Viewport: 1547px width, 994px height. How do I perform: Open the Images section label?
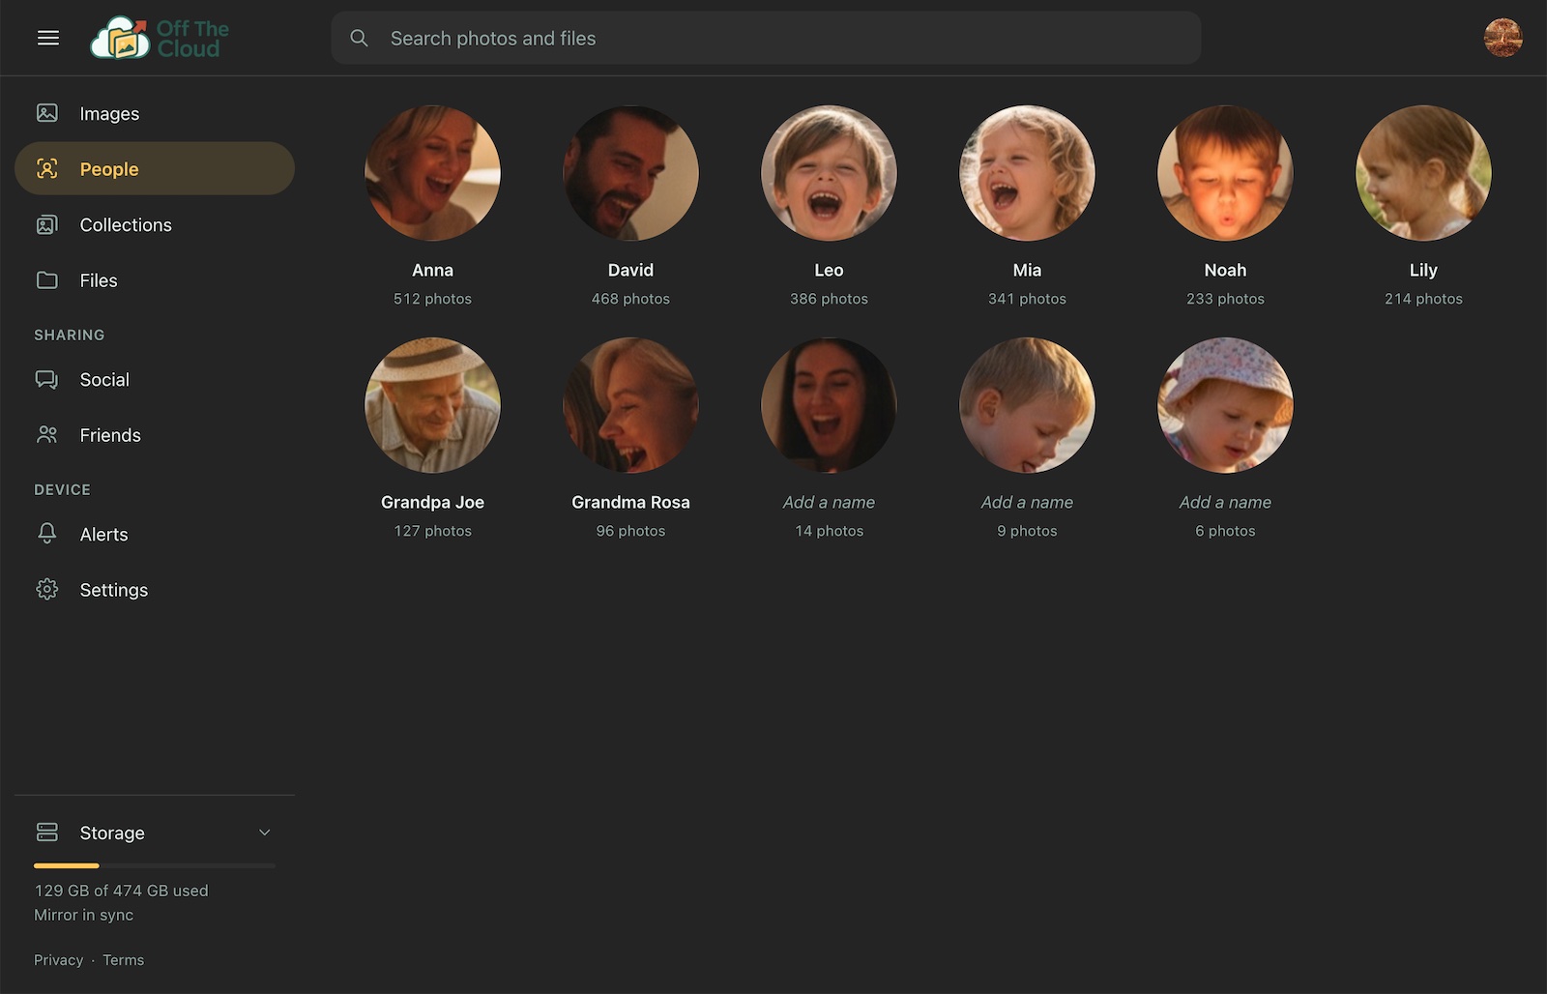[109, 114]
